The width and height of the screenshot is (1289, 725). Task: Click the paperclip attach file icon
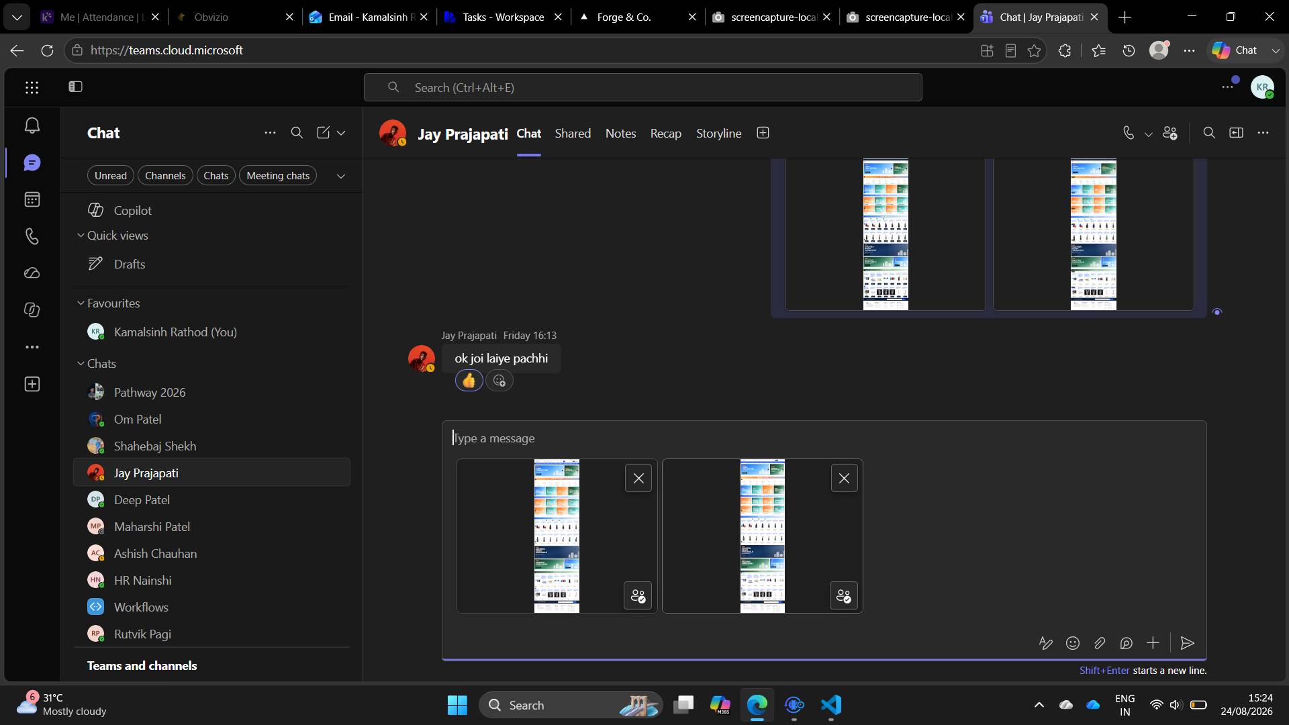coord(1100,643)
